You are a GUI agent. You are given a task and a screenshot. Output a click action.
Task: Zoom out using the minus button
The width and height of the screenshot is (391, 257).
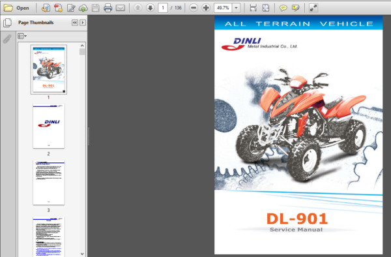194,8
